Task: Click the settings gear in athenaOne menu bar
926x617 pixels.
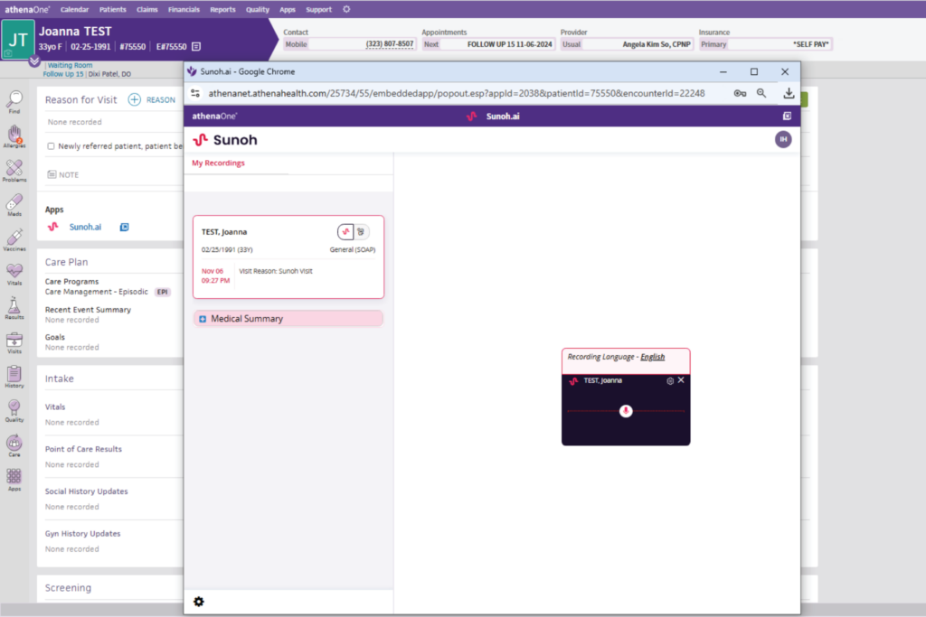Action: (x=346, y=9)
